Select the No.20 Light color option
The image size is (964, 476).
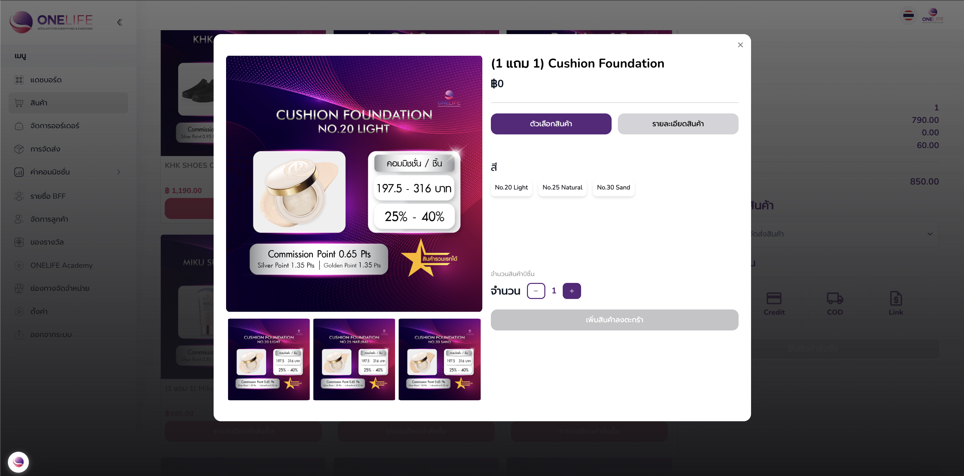[511, 187]
